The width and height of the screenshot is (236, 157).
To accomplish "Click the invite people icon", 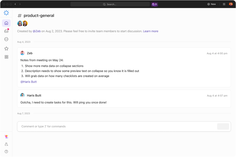I will [6, 144].
